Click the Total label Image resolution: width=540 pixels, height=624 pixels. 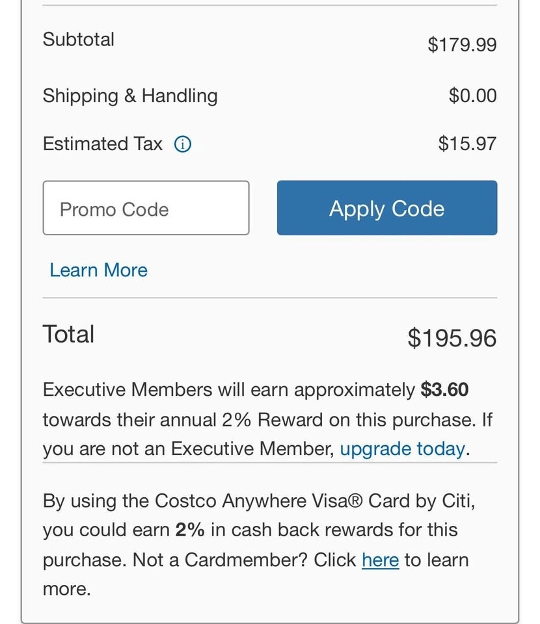tap(68, 334)
